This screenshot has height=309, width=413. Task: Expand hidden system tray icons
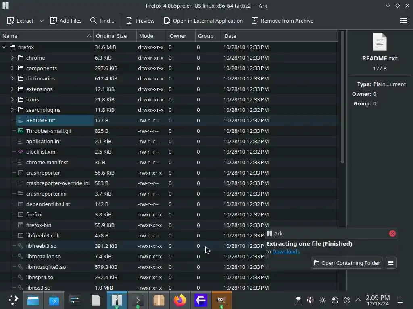coord(358,300)
